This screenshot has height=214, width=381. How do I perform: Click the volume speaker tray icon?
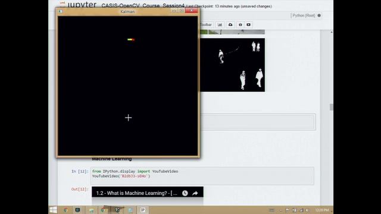pyautogui.click(x=307, y=210)
